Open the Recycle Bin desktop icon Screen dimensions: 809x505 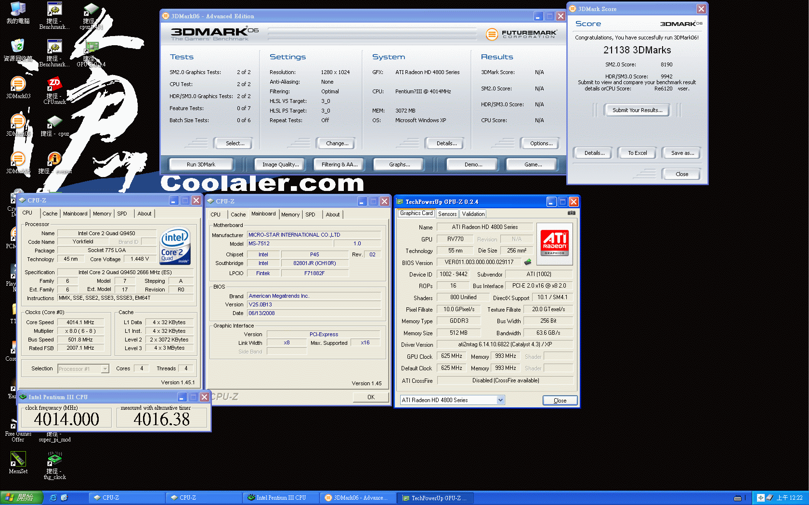pos(18,50)
